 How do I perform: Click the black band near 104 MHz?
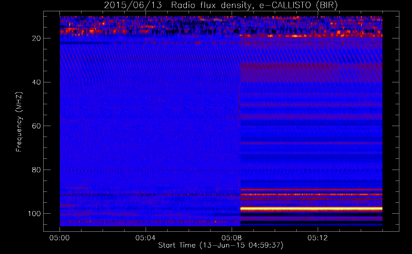(x=311, y=222)
